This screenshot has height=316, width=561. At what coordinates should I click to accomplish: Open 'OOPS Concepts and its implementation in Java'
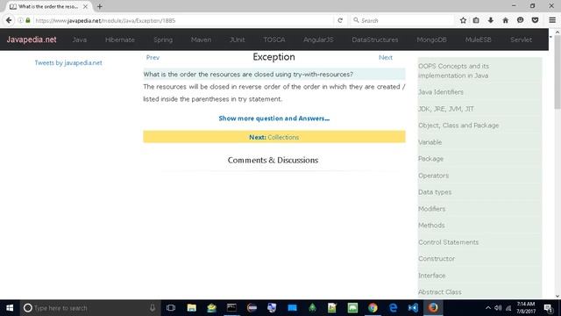click(454, 71)
